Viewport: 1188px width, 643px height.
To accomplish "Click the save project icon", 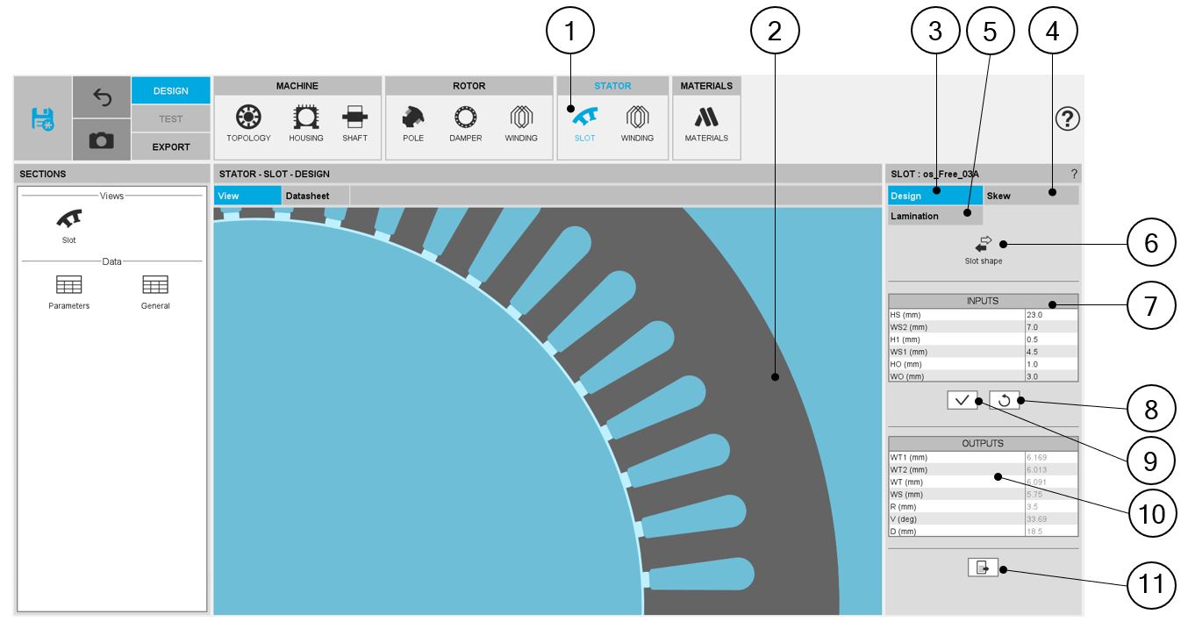I will pyautogui.click(x=42, y=118).
